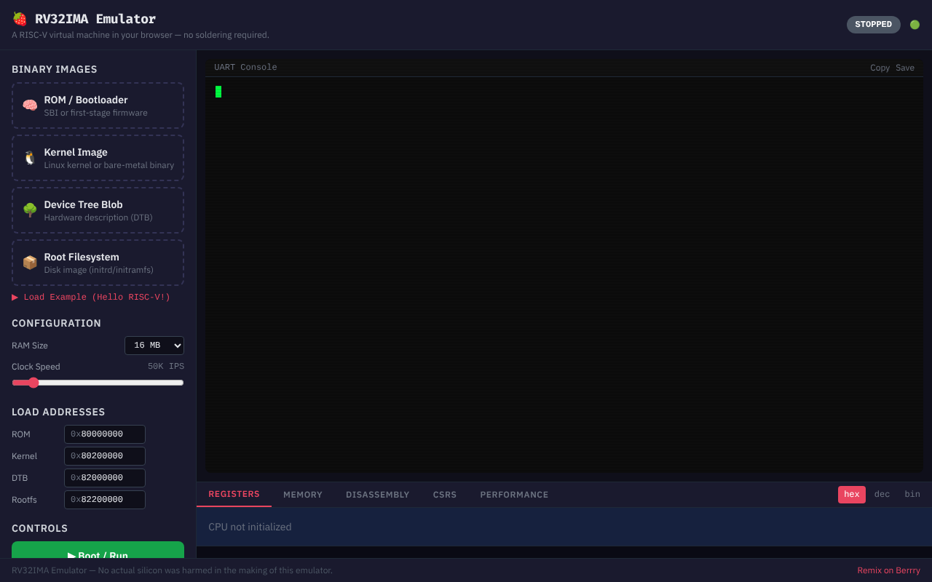The width and height of the screenshot is (932, 582).
Task: Click the '50K IPS' clock speed value
Action: (x=166, y=367)
